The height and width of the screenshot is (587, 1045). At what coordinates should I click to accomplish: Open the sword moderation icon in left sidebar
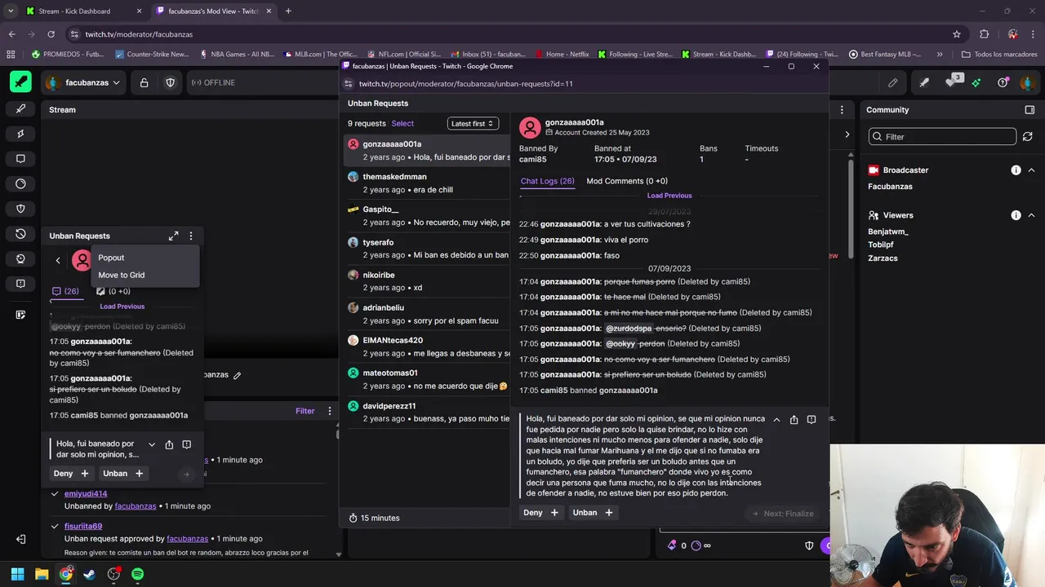(21, 108)
